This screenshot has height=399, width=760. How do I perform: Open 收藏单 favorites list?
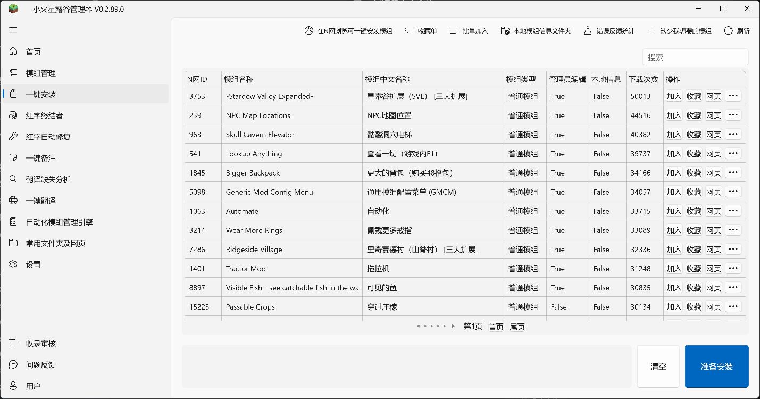click(x=421, y=31)
